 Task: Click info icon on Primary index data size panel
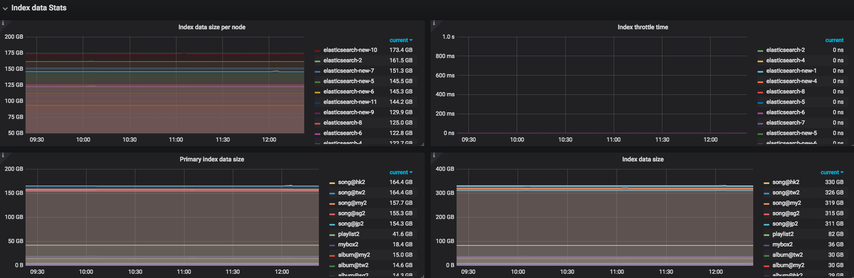click(x=3, y=155)
